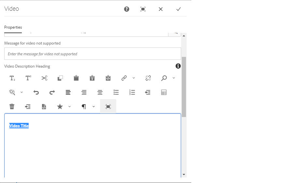Toggle bulleted list formatting

(116, 93)
